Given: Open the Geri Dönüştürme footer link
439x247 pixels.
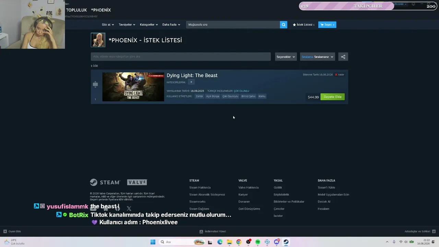Looking at the screenshot, I should point(249,209).
